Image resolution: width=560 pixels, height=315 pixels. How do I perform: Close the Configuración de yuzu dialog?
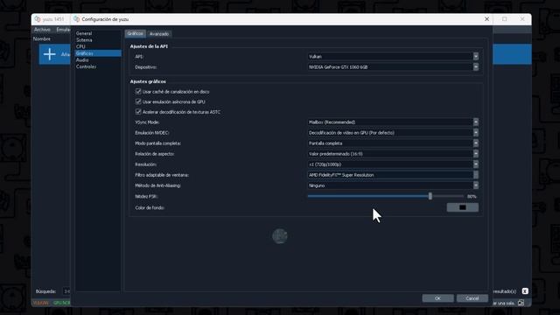[x=486, y=19]
